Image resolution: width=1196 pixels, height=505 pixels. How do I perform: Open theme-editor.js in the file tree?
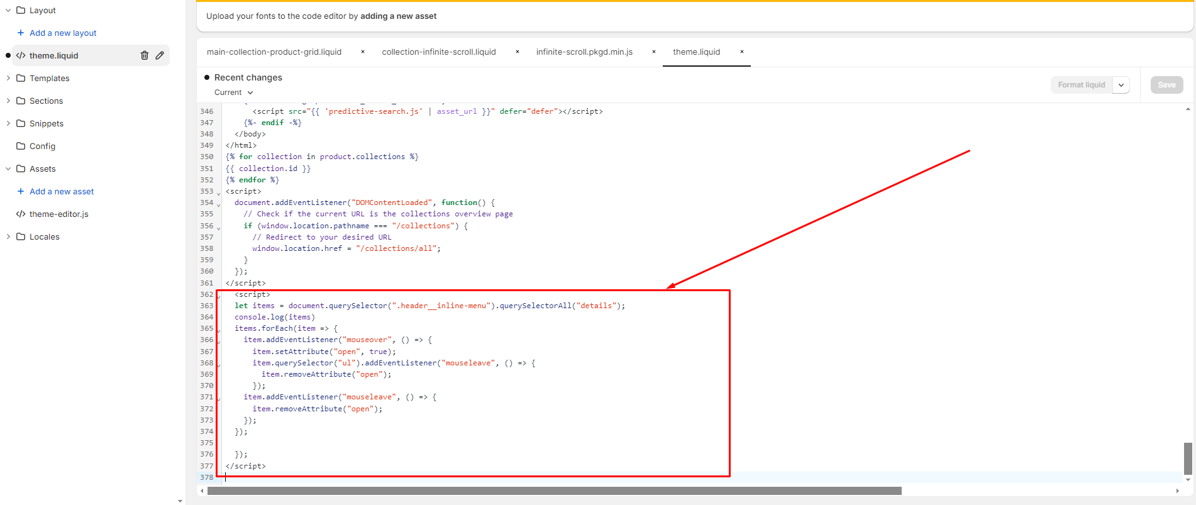click(59, 214)
